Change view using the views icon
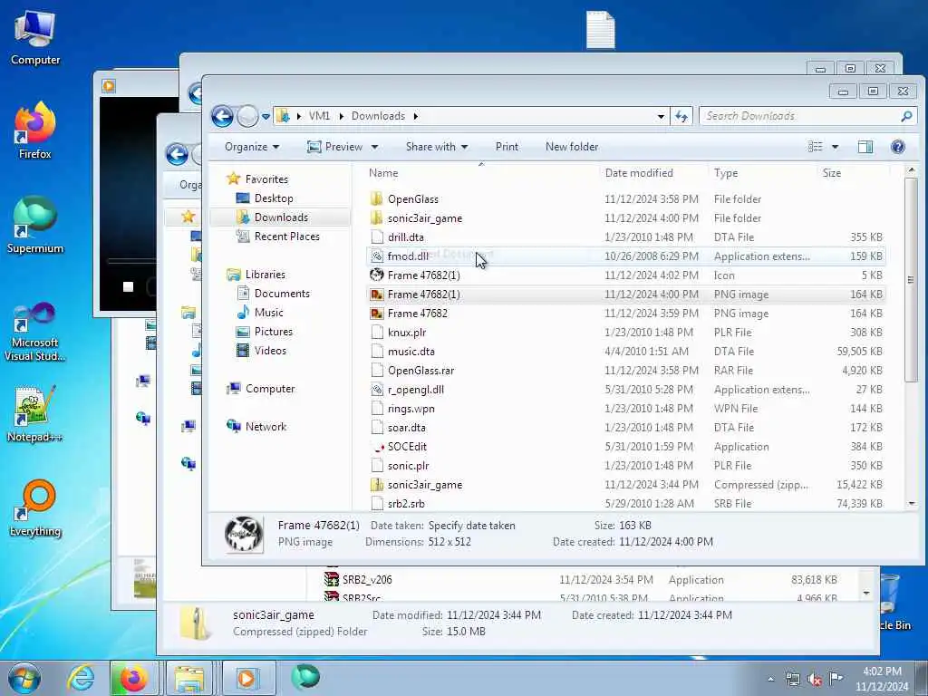Image resolution: width=928 pixels, height=696 pixels. point(815,147)
